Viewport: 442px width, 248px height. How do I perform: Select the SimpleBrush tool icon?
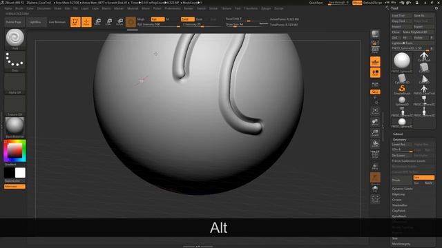coord(402,90)
